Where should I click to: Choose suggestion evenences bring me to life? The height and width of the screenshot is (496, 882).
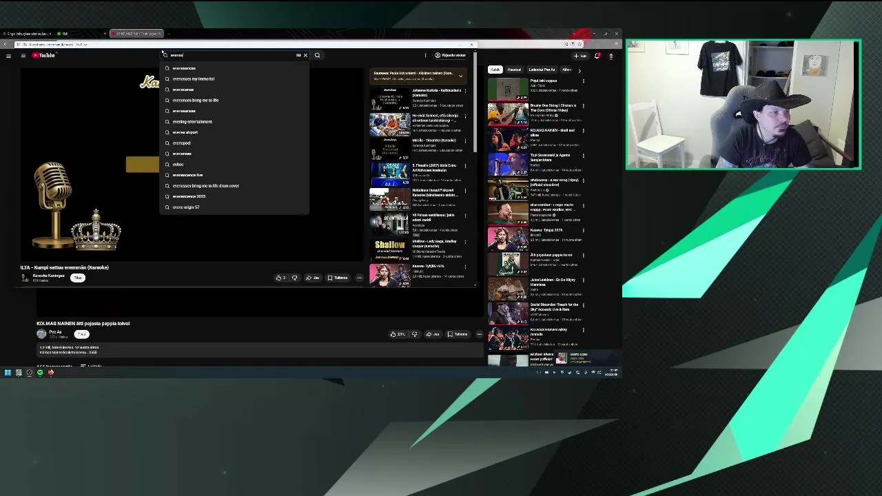(x=235, y=100)
